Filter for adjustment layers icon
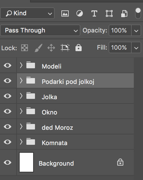Viewport: 143px width, 180px height. pos(79,13)
